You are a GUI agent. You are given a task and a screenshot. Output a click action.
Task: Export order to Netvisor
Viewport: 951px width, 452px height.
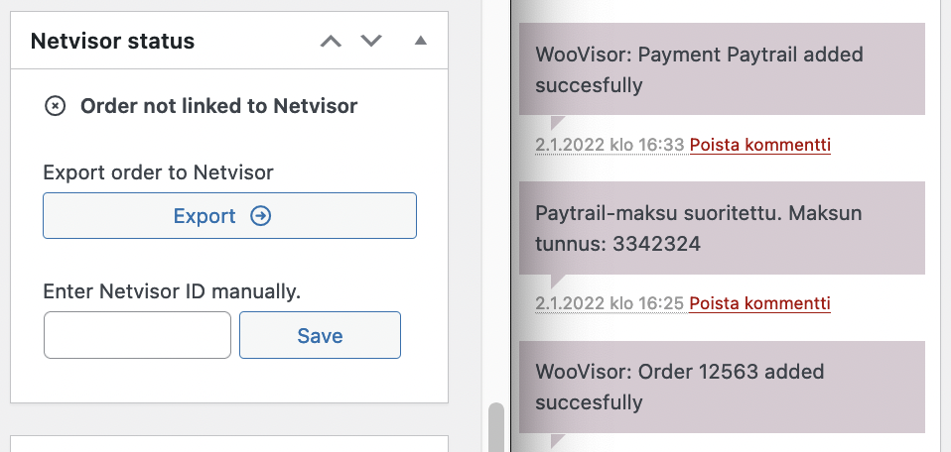click(x=230, y=216)
